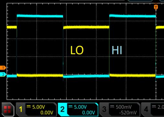Open channel 3 500mV scale setting

coord(124,107)
